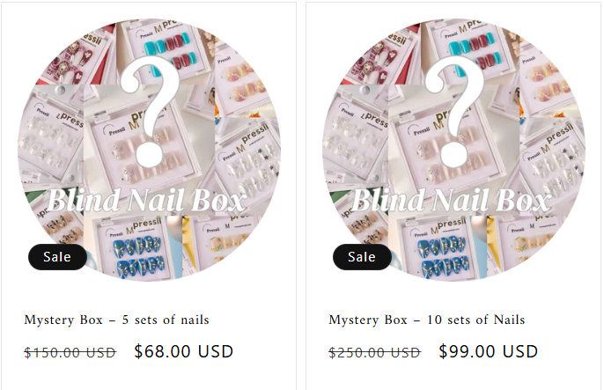Click the Sale badge on the 10 sets product
Viewport: 604px width, 390px height.
click(x=362, y=257)
